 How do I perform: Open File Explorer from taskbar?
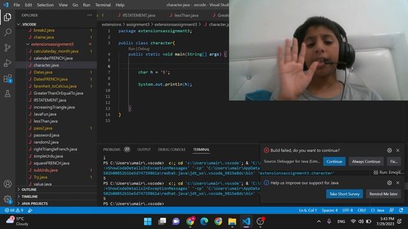click(x=232, y=221)
